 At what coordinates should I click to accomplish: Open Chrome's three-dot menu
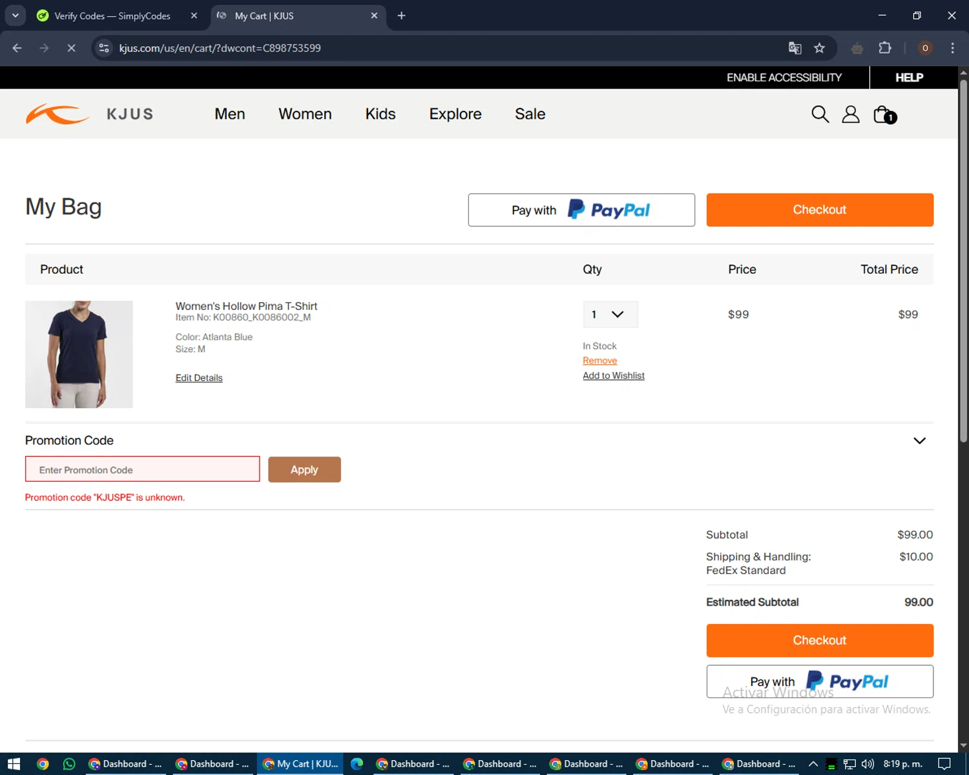(x=952, y=48)
